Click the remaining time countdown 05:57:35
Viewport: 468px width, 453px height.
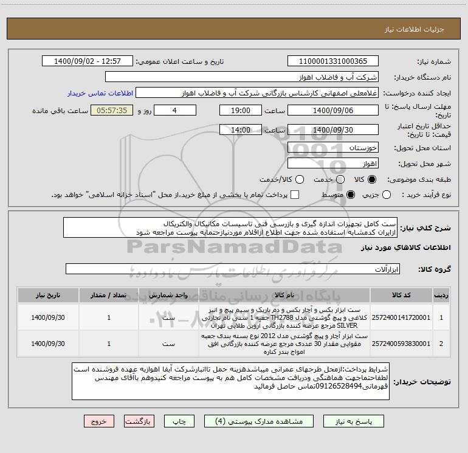click(112, 110)
